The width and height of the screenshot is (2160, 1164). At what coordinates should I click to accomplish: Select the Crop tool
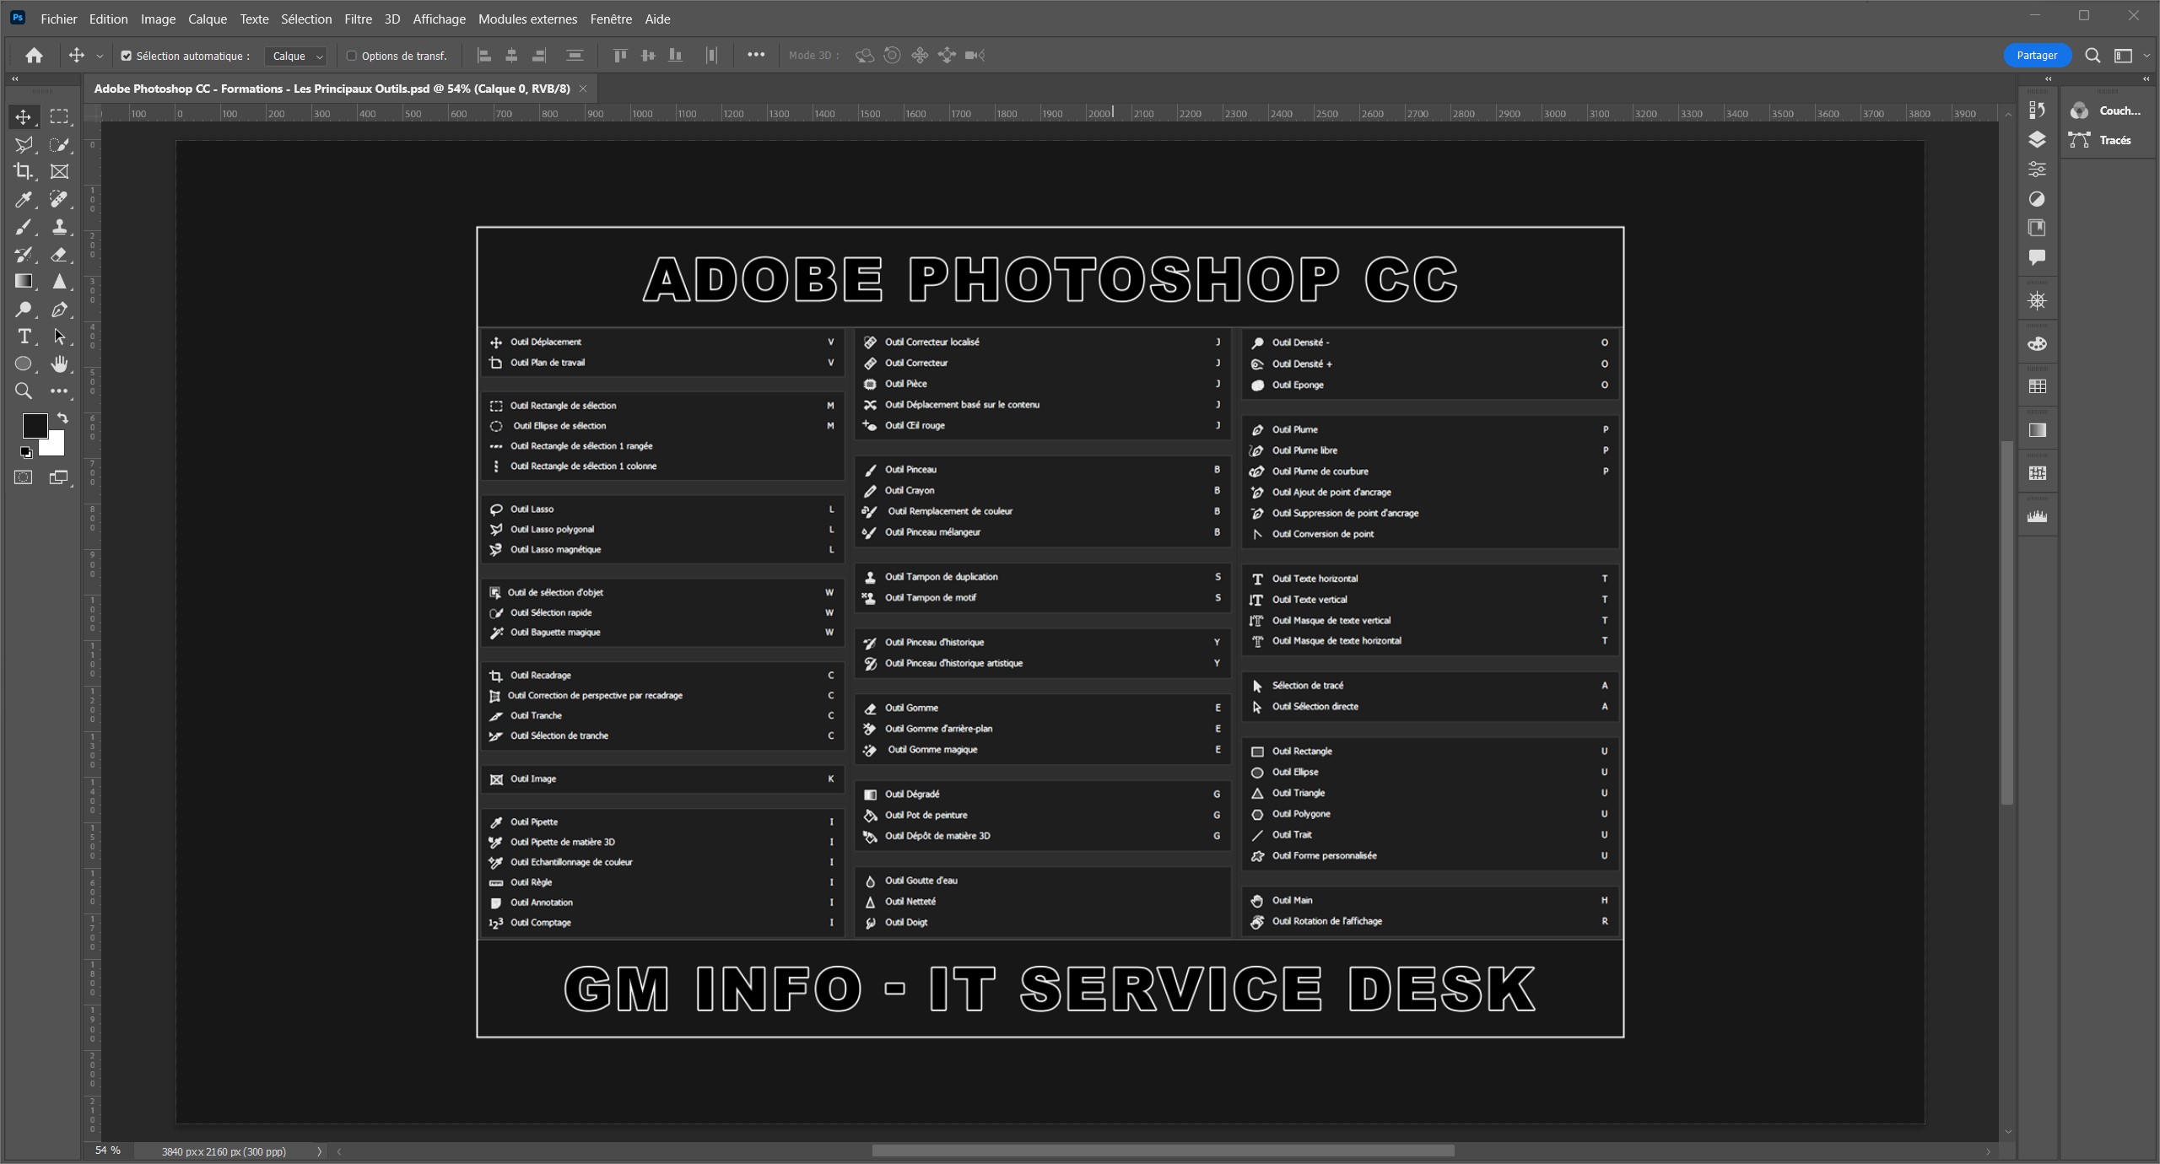tap(24, 171)
